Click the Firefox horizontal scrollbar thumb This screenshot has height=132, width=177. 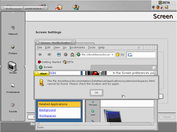pos(74,124)
